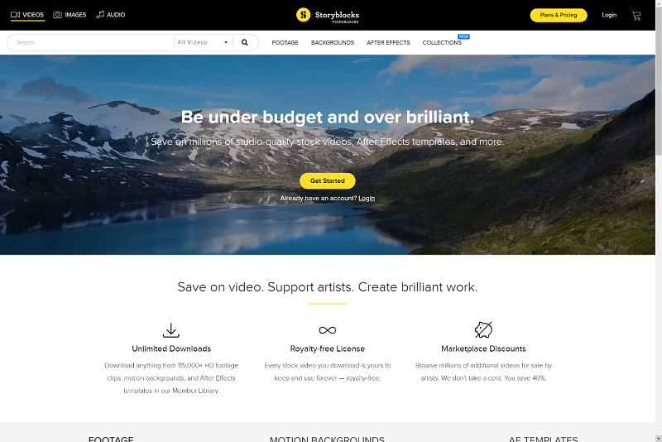
Task: Switch to the Videos tab
Action: (27, 15)
